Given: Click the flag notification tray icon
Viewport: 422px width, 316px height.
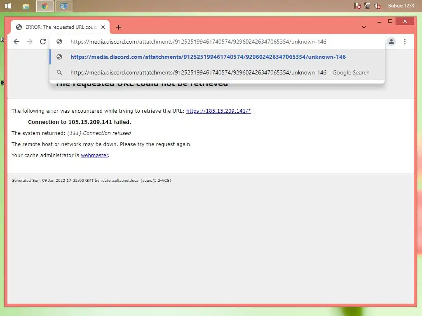Looking at the screenshot, I should 357,6.
